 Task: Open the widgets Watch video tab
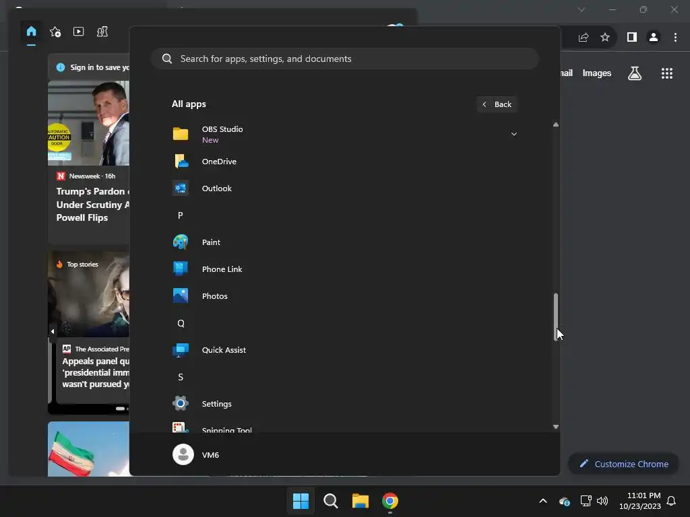click(x=78, y=32)
